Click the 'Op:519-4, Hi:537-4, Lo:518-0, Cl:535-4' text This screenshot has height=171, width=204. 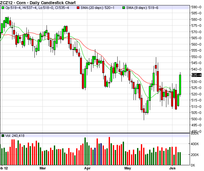[x=37, y=8]
